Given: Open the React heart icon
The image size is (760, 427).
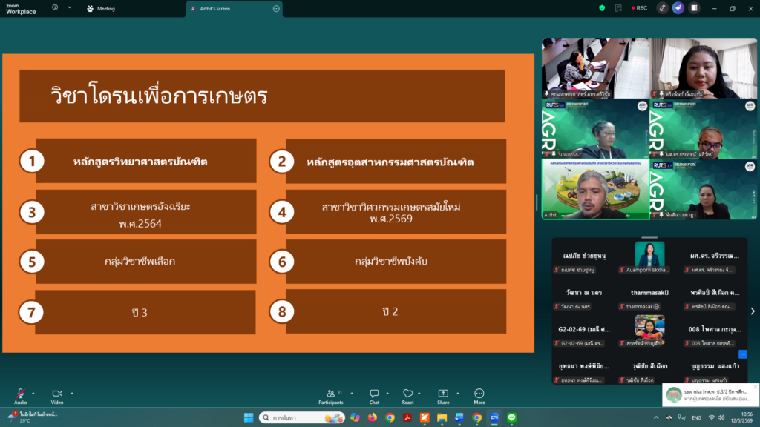Looking at the screenshot, I should point(407,396).
